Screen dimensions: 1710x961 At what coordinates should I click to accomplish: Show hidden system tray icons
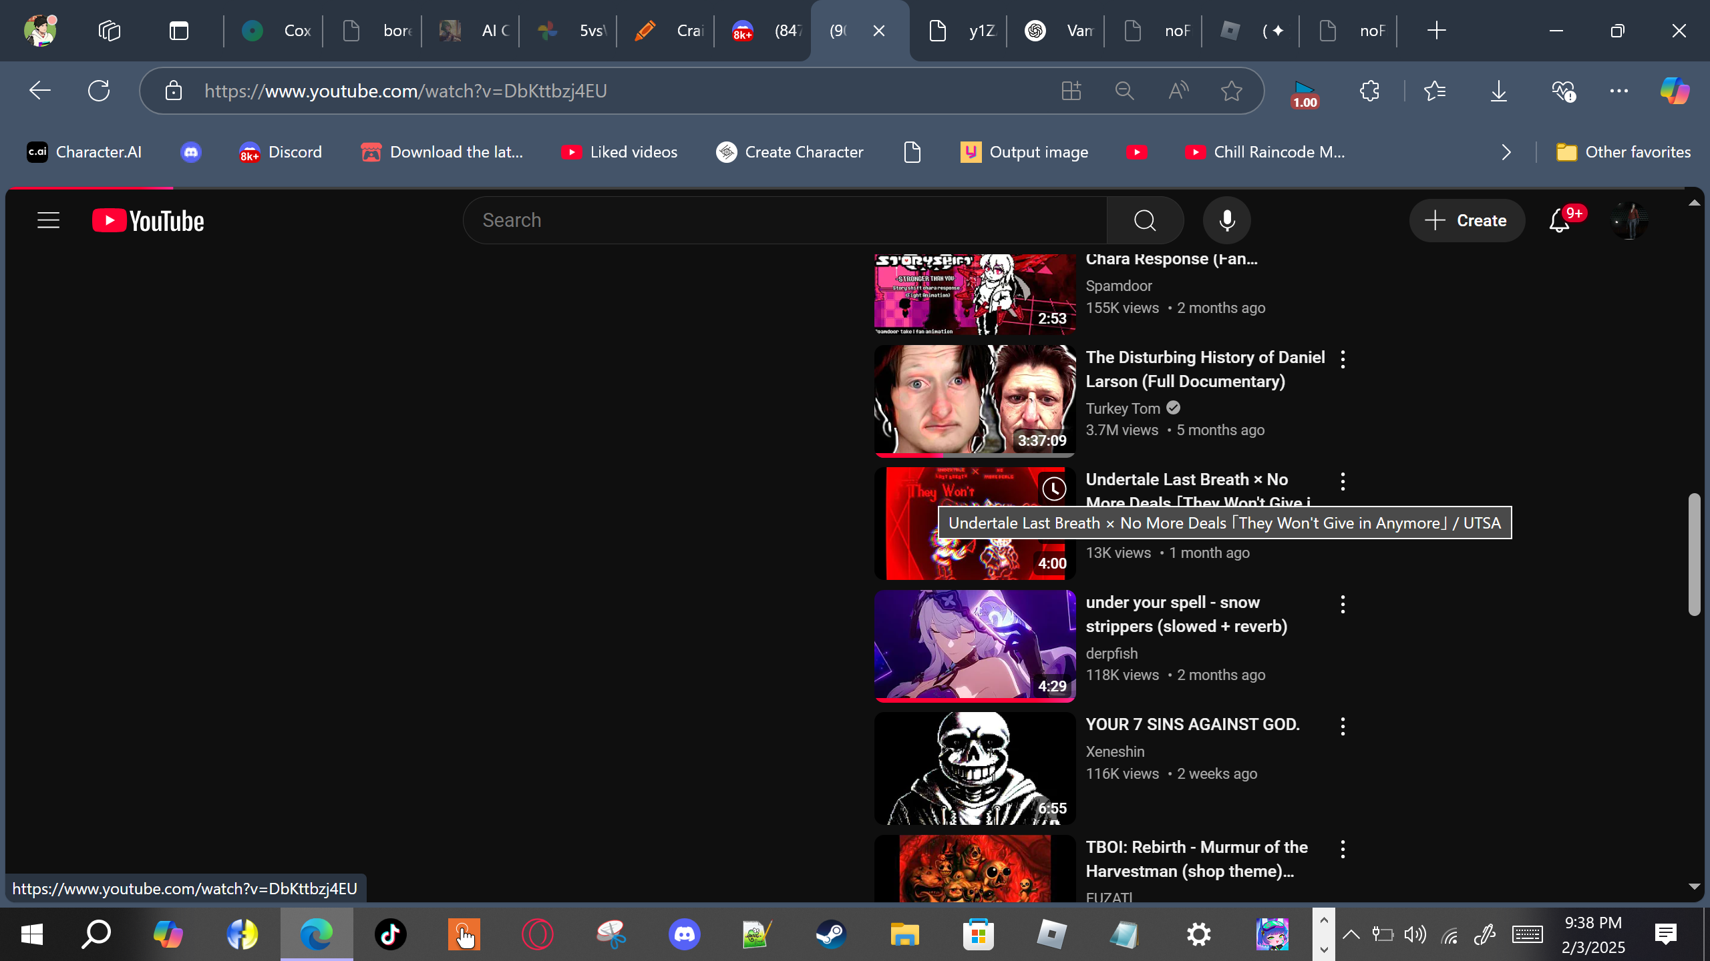[1351, 934]
